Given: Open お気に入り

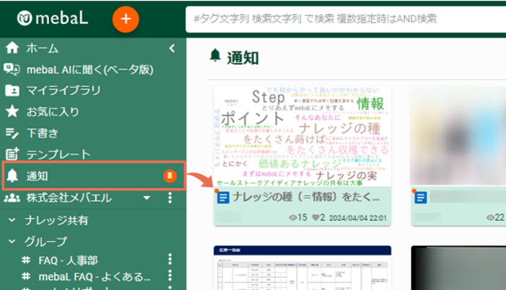Looking at the screenshot, I should [x=53, y=111].
